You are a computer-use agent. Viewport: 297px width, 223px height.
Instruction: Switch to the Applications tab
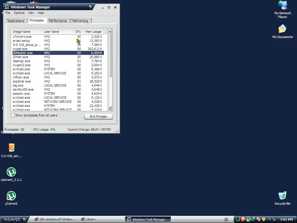[16, 21]
